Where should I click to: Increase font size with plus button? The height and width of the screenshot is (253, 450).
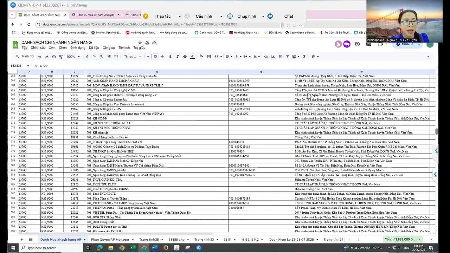[x=162, y=57]
